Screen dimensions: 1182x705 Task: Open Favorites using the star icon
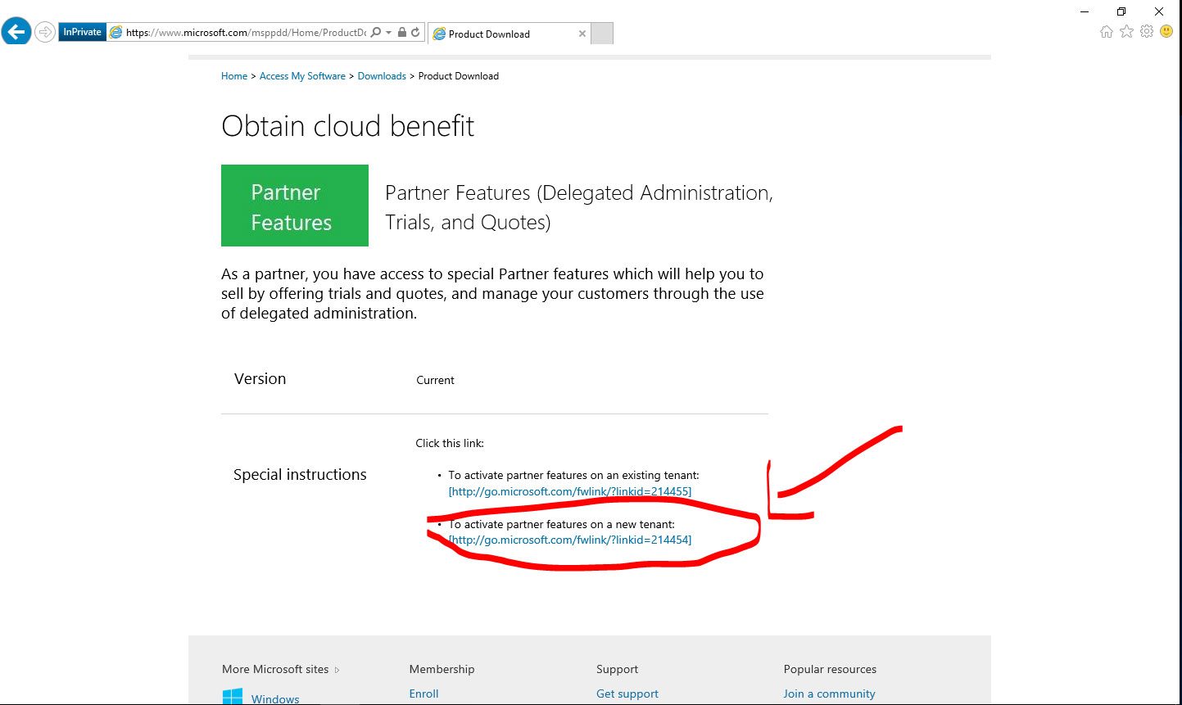pos(1126,31)
